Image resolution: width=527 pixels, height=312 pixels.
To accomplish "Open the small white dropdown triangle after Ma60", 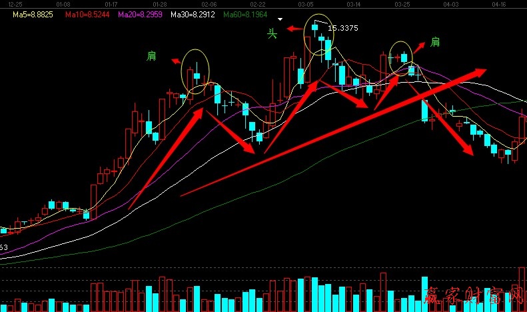I will 280,19.
